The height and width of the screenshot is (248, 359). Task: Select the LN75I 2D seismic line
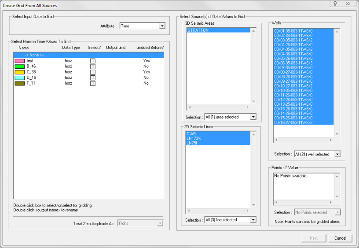[218, 143]
